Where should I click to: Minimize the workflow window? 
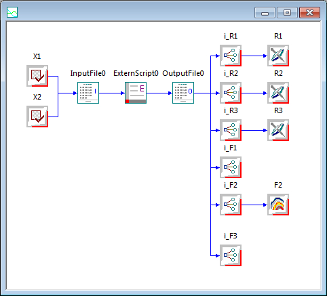tap(265, 12)
